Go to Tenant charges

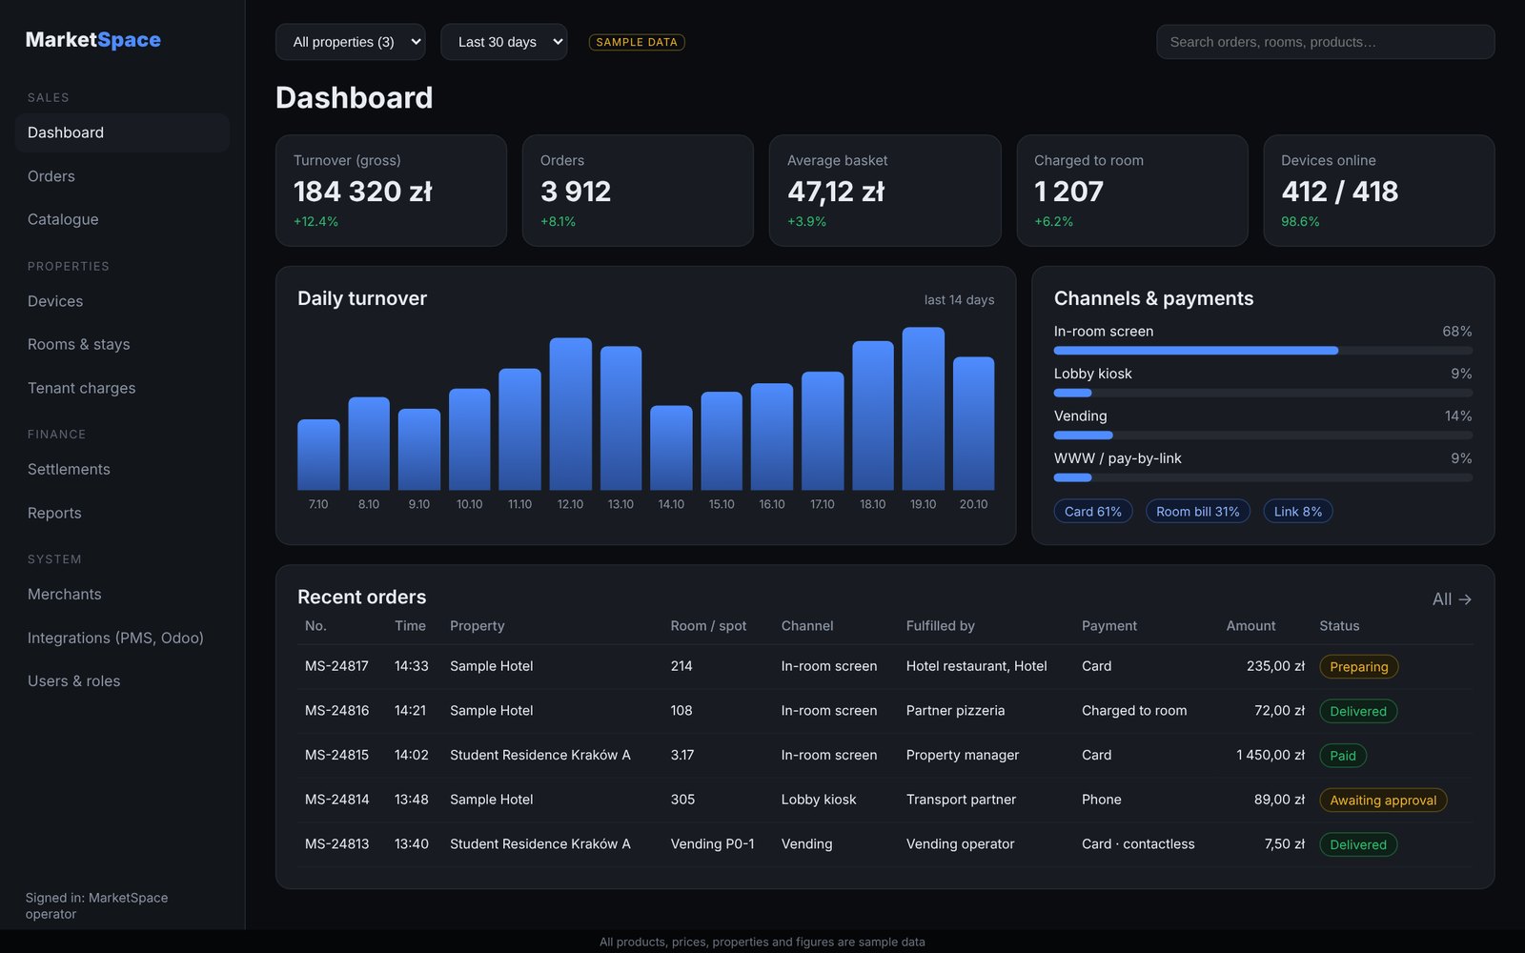coord(122,388)
